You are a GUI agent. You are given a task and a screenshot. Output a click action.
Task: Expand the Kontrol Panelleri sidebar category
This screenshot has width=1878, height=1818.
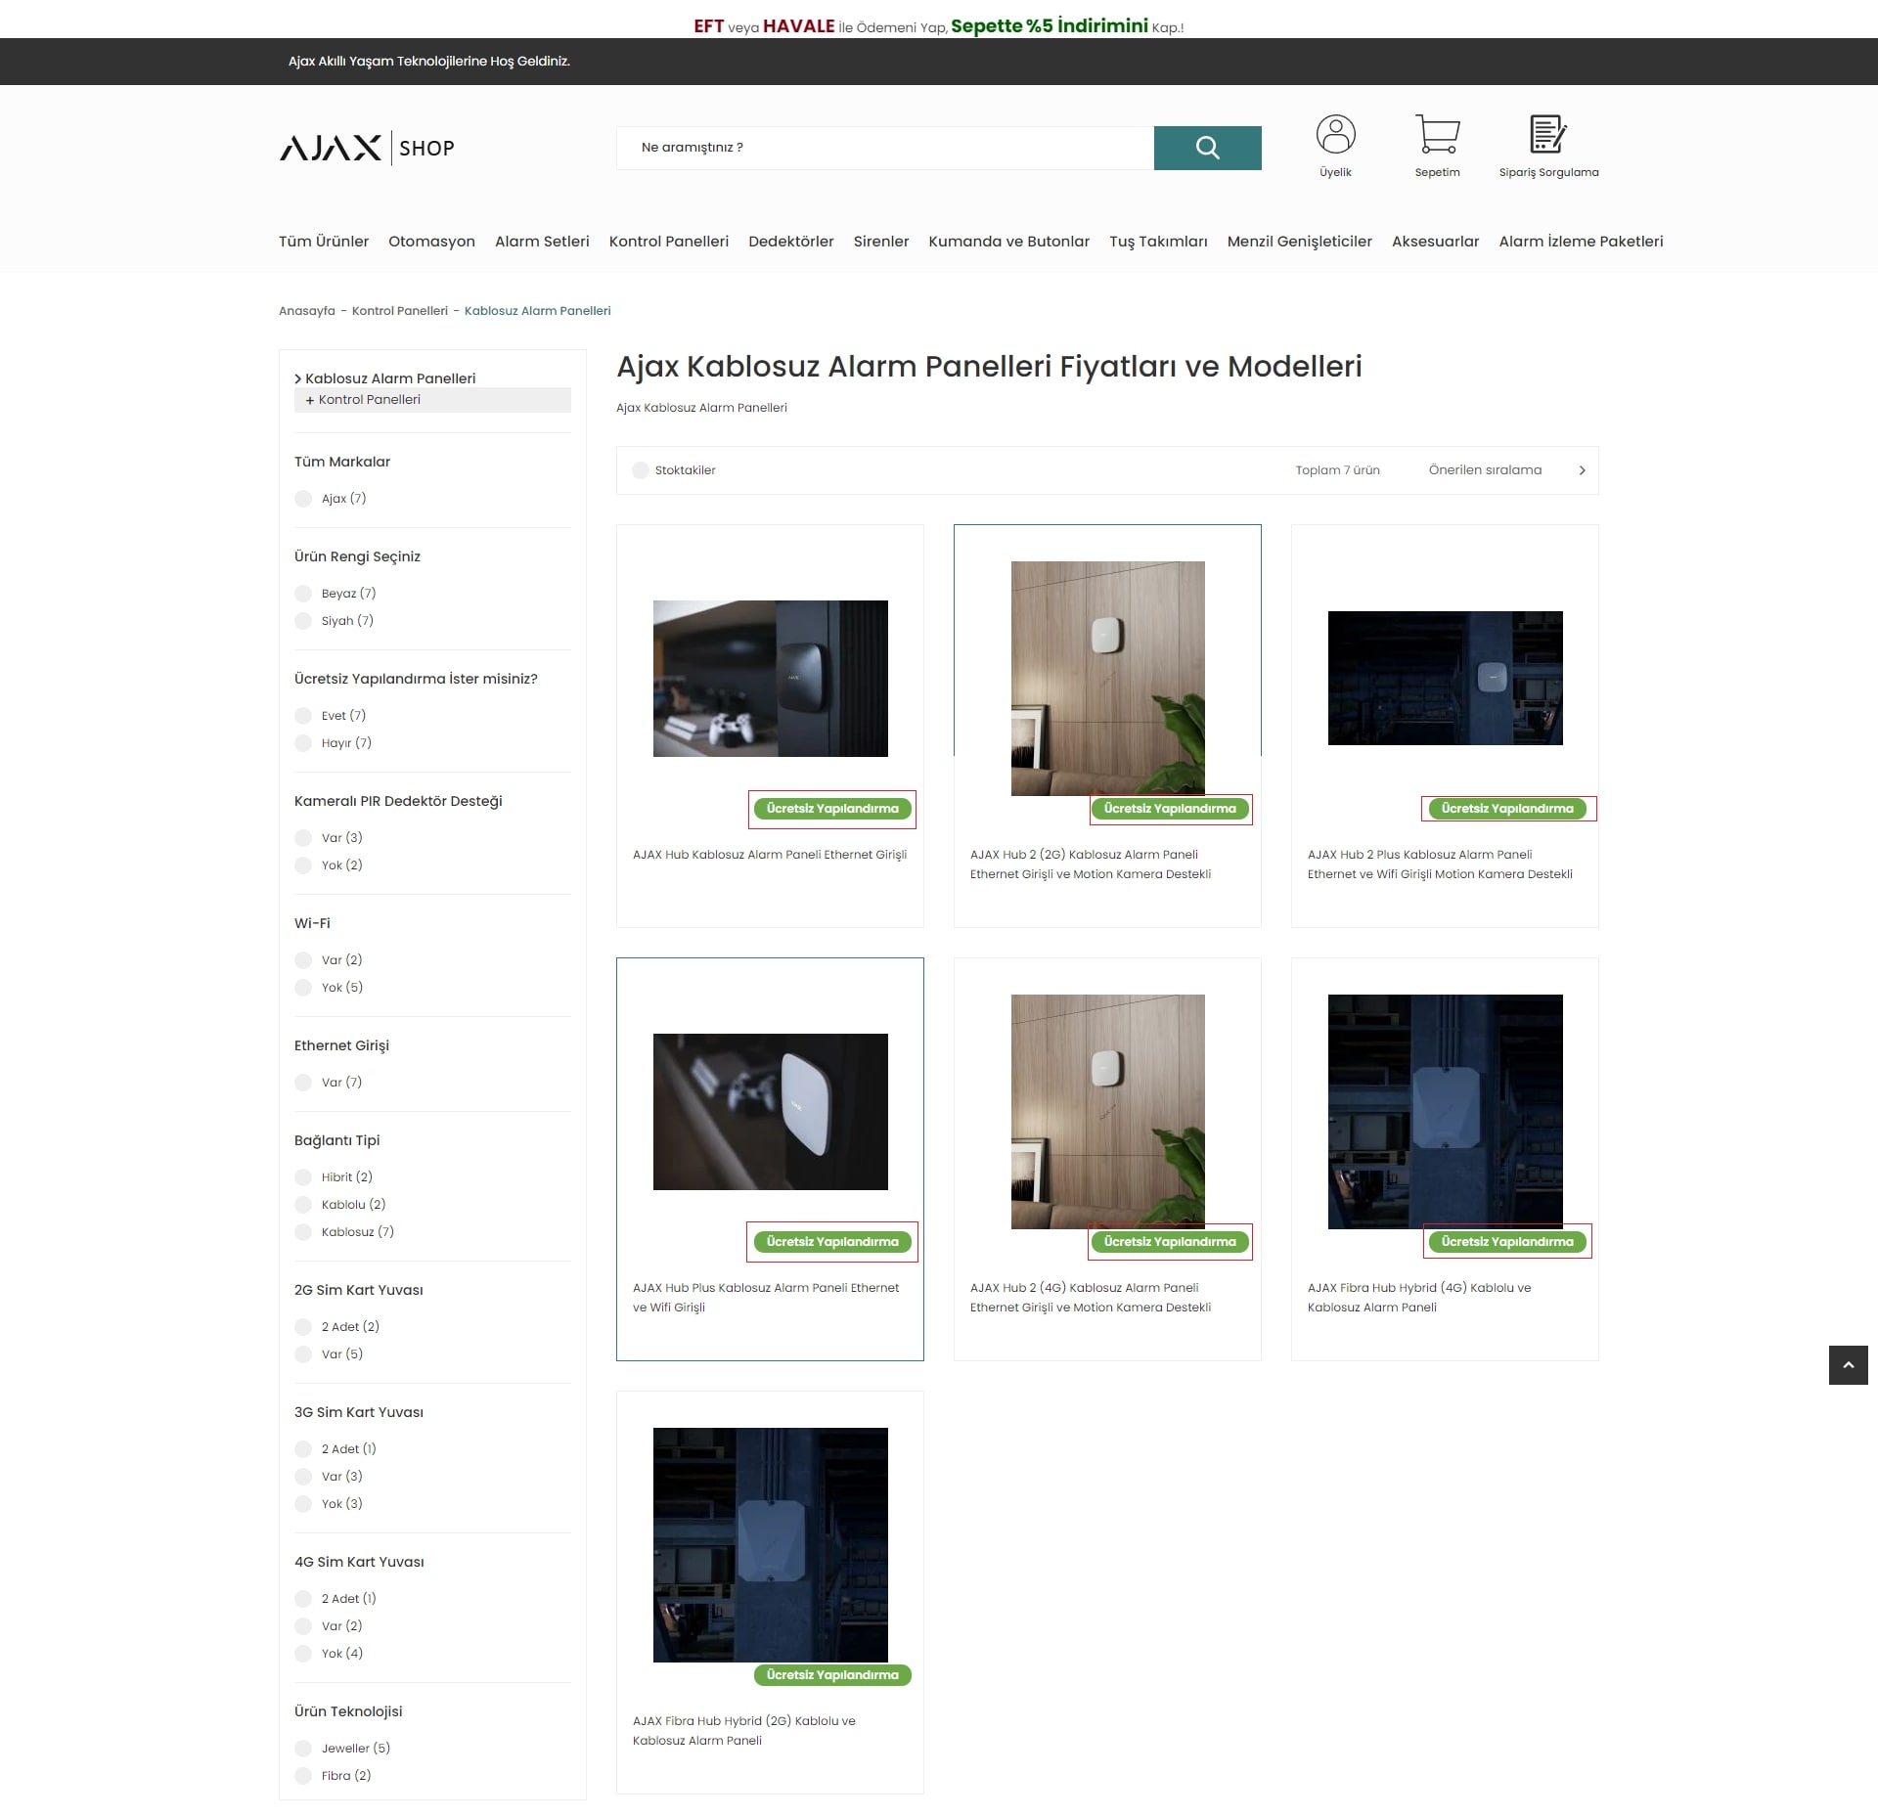(x=432, y=400)
